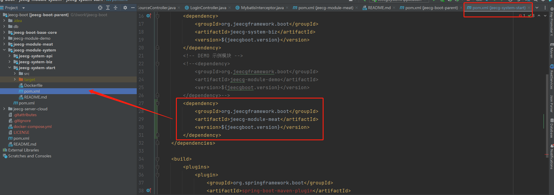Screen dimensions: 554x195
Task: Select Scratches and Consoles node
Action: point(27,156)
